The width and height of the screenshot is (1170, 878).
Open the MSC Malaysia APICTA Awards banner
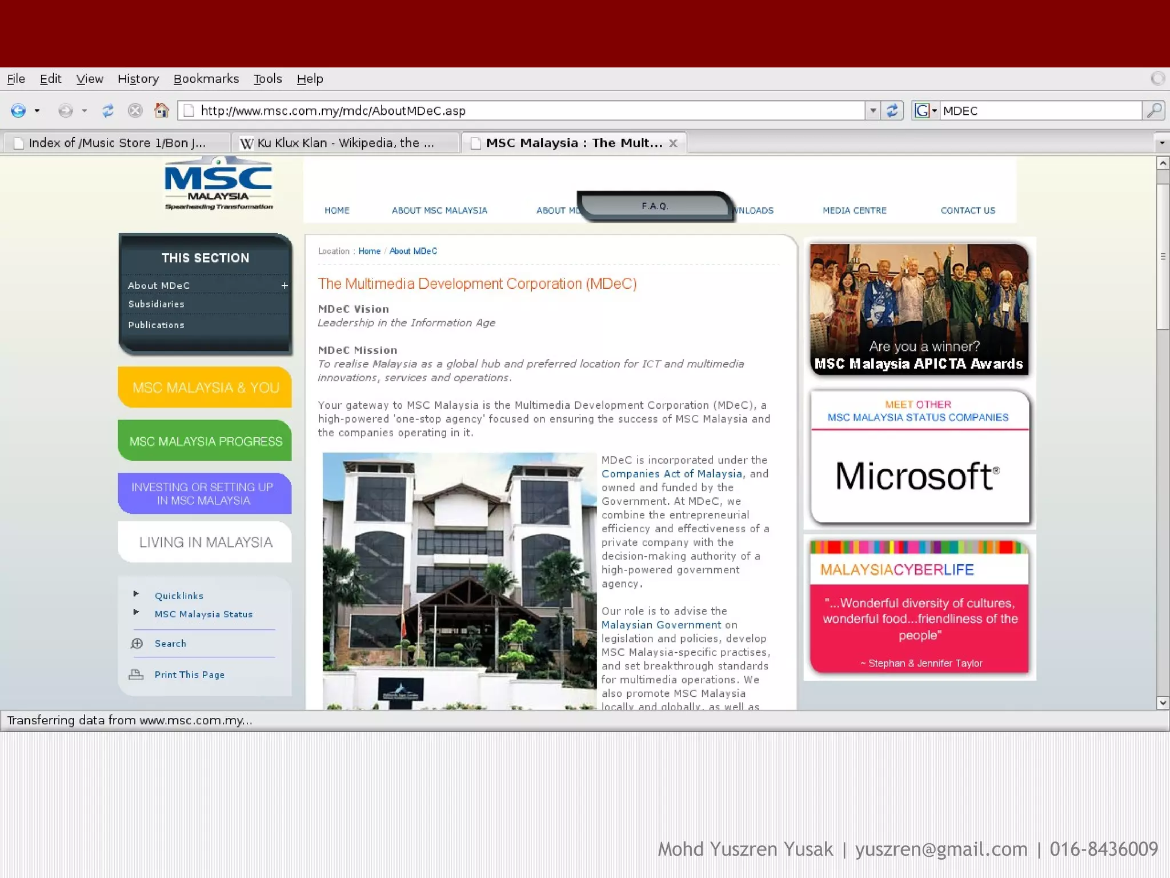[x=919, y=309]
